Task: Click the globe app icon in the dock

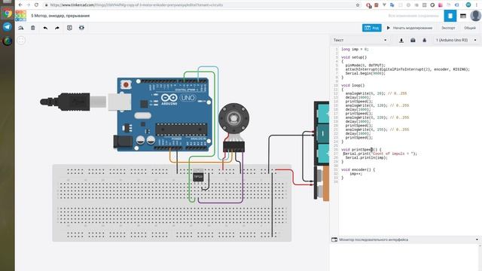Action: pos(7,41)
